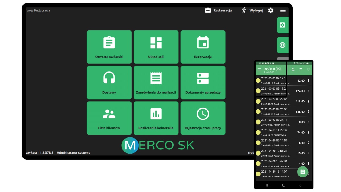Tap the notification bell in phone app
Screen dimensions: 341x192
point(293,69)
